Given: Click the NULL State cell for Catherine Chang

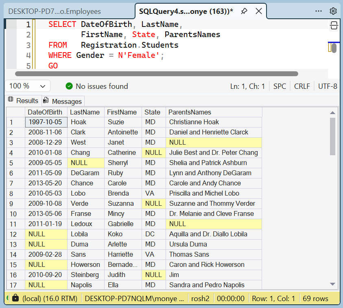Looking at the screenshot, I should coord(153,153).
